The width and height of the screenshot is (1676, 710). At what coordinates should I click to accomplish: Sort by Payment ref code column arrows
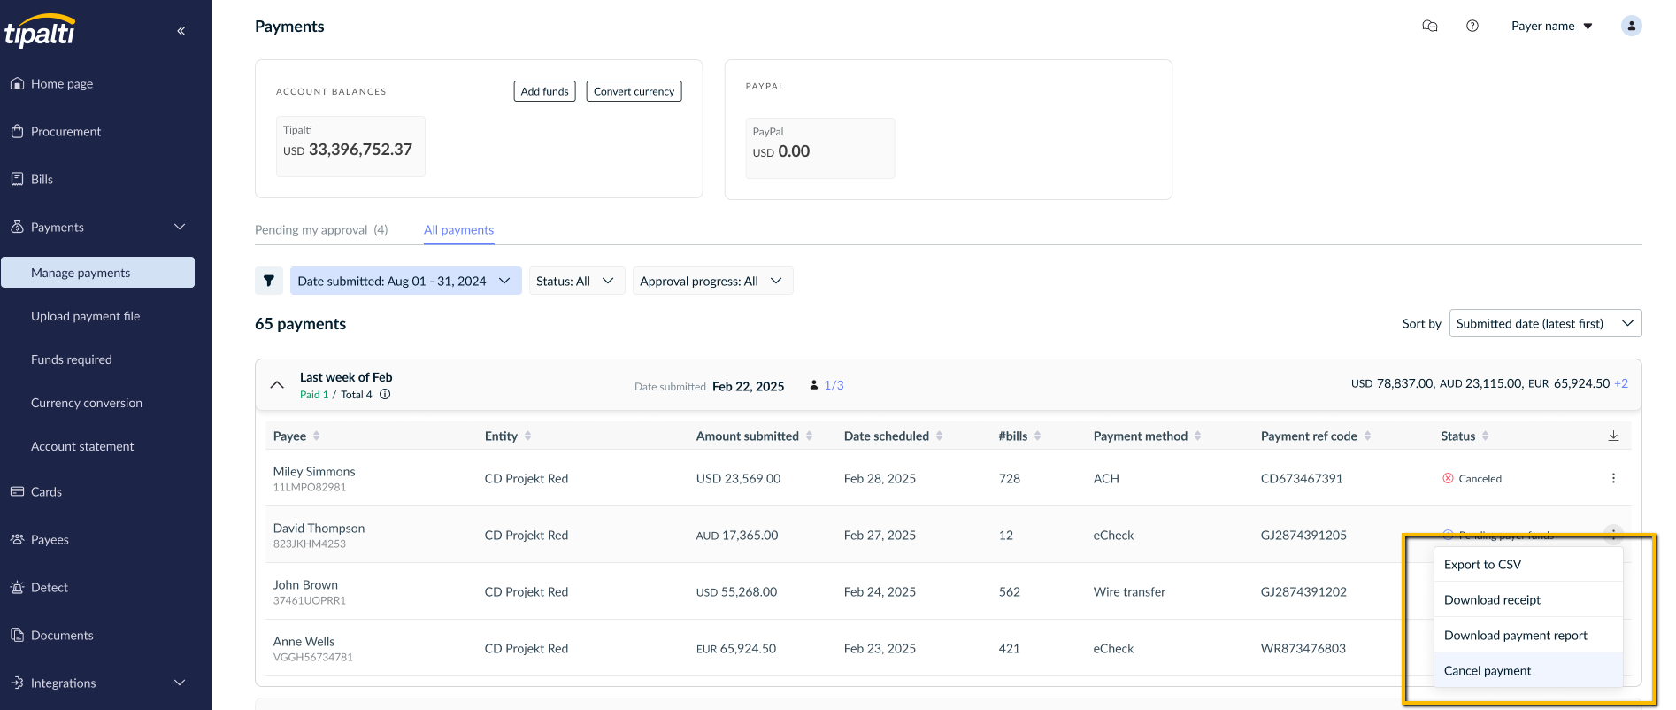point(1367,436)
